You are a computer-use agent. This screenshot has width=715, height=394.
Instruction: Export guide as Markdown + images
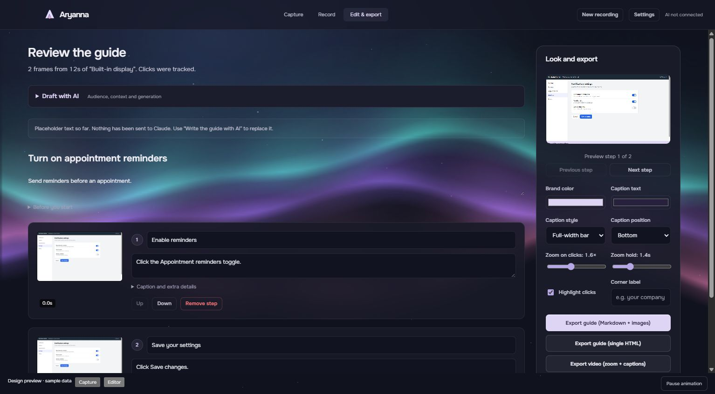608,323
